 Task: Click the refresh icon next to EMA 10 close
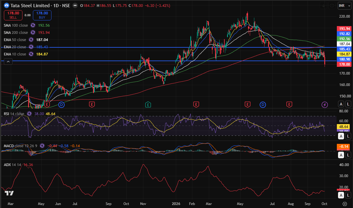[x=31, y=54]
